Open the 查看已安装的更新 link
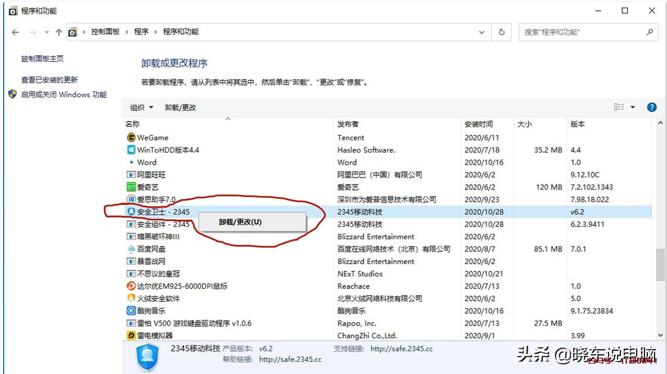The height and width of the screenshot is (374, 667). [49, 80]
